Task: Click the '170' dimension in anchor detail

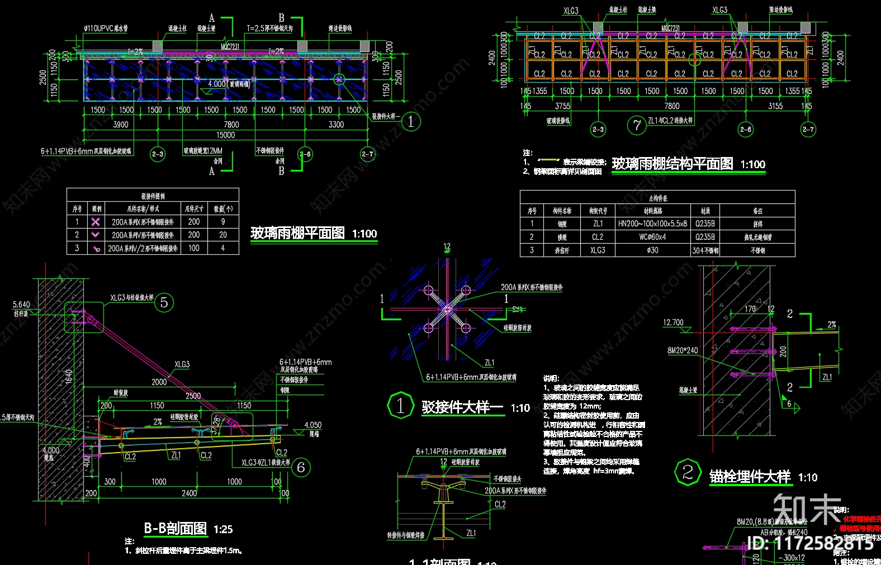Action: click(x=750, y=308)
